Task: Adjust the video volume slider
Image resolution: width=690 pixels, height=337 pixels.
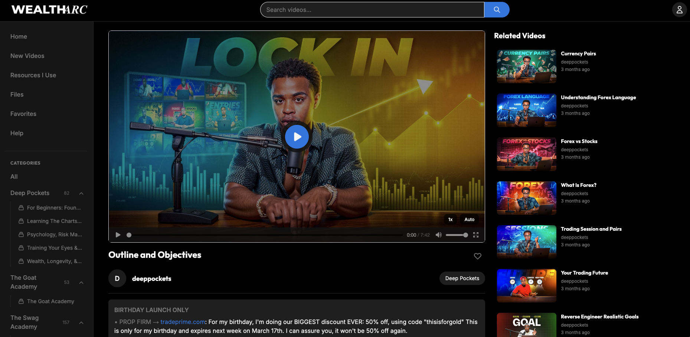Action: (x=457, y=235)
